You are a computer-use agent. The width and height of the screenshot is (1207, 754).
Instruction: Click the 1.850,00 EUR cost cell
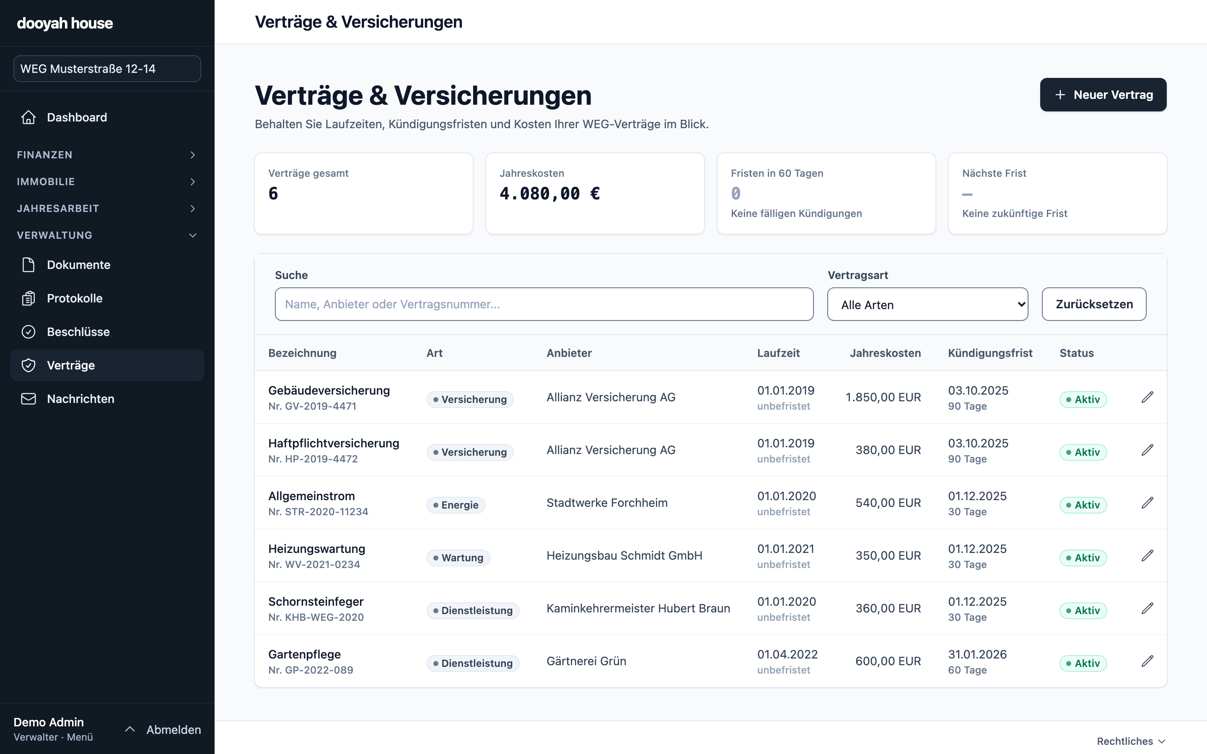click(883, 398)
